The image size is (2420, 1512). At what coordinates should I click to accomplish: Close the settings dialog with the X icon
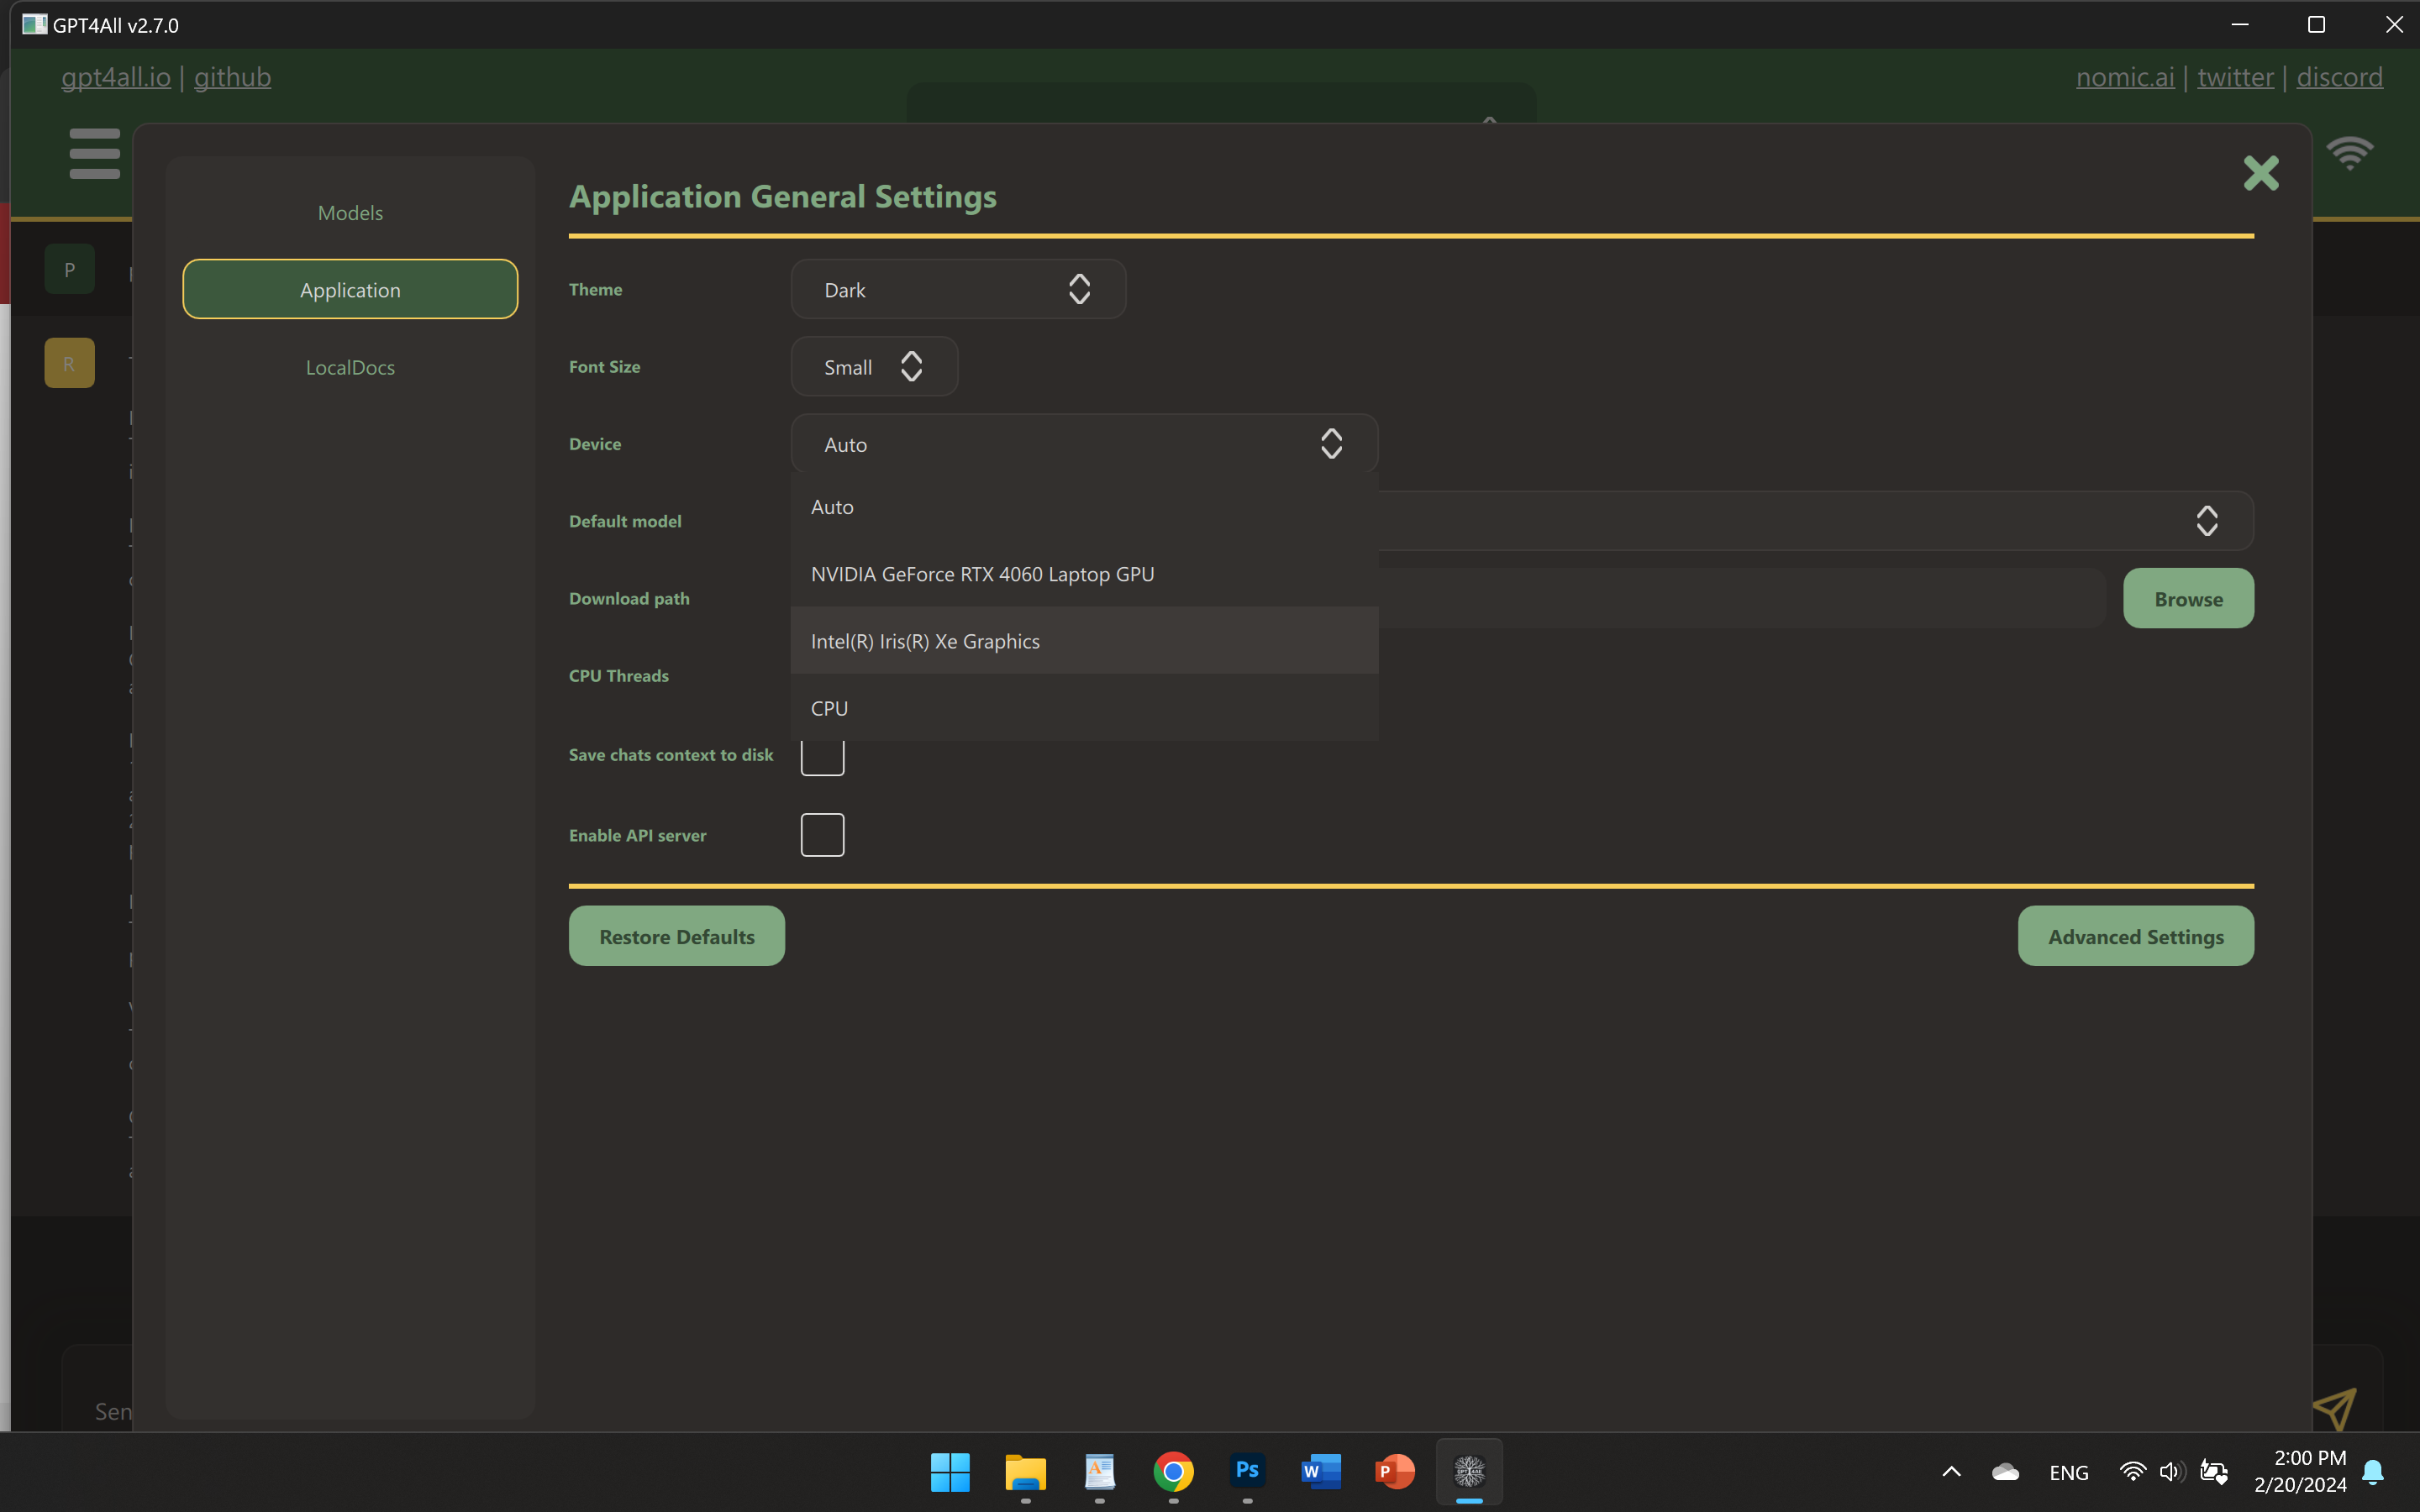coord(2260,173)
